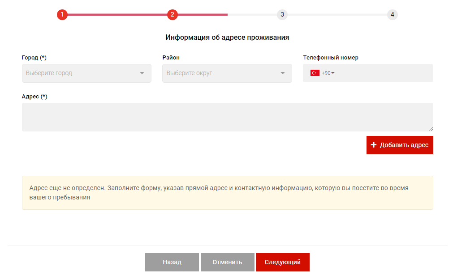453x275 pixels.
Task: Click the 'Район' label
Action: coord(171,58)
